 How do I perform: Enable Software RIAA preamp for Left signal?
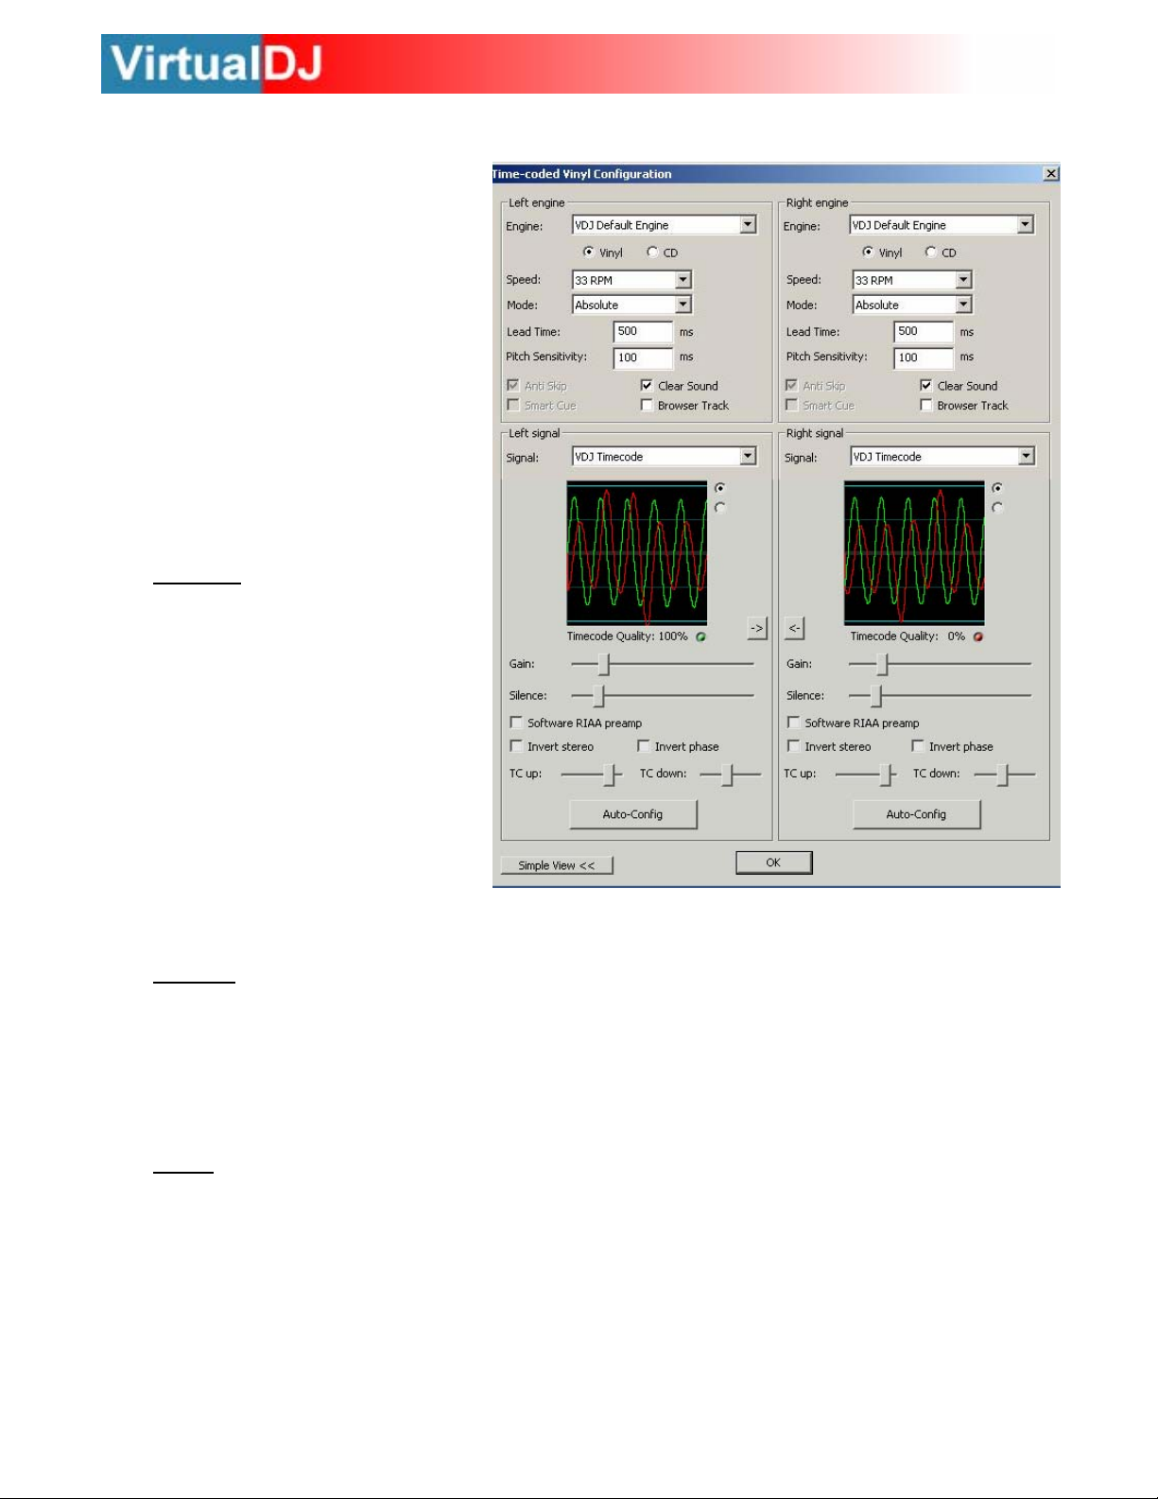pyautogui.click(x=516, y=723)
